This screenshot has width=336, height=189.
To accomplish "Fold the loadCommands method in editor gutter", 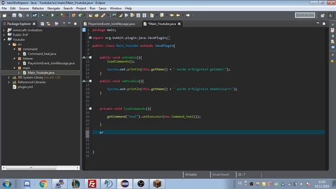I will [x=90, y=109].
